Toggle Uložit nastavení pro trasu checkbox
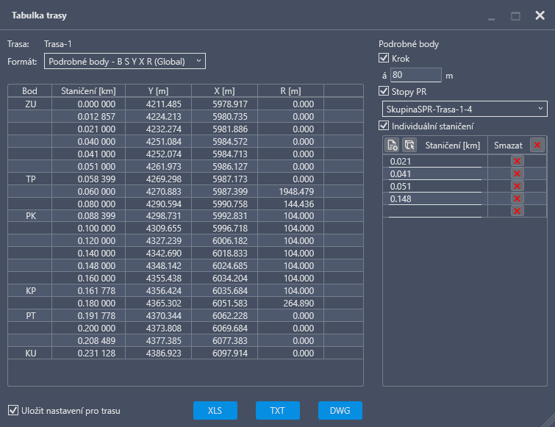The height and width of the screenshot is (427, 555). (13, 411)
